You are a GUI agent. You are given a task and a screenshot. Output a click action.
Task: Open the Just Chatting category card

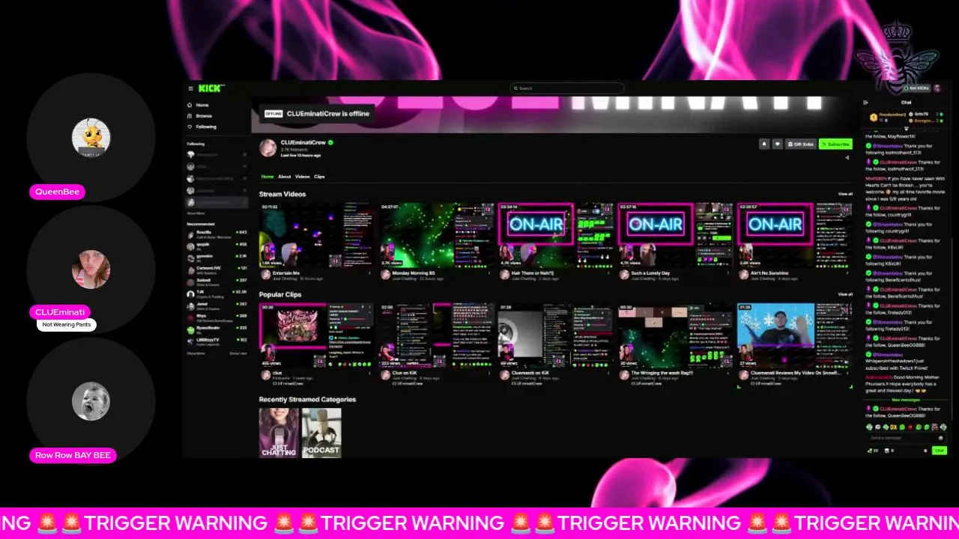pos(279,433)
